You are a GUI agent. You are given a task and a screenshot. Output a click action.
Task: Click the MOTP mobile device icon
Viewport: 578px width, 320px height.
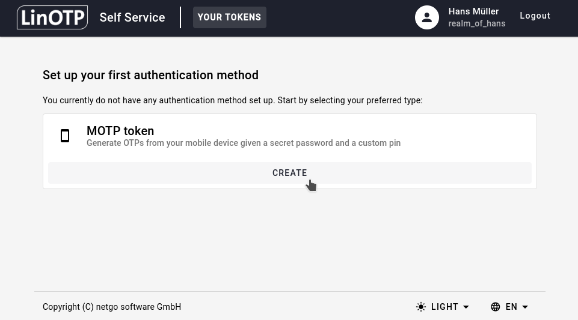click(x=65, y=136)
